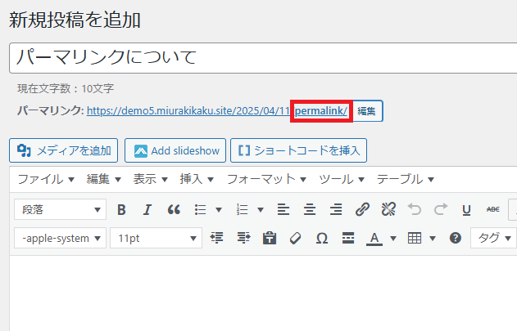Click the paste as text icon
Screen dimensions: 517x331
click(269, 238)
